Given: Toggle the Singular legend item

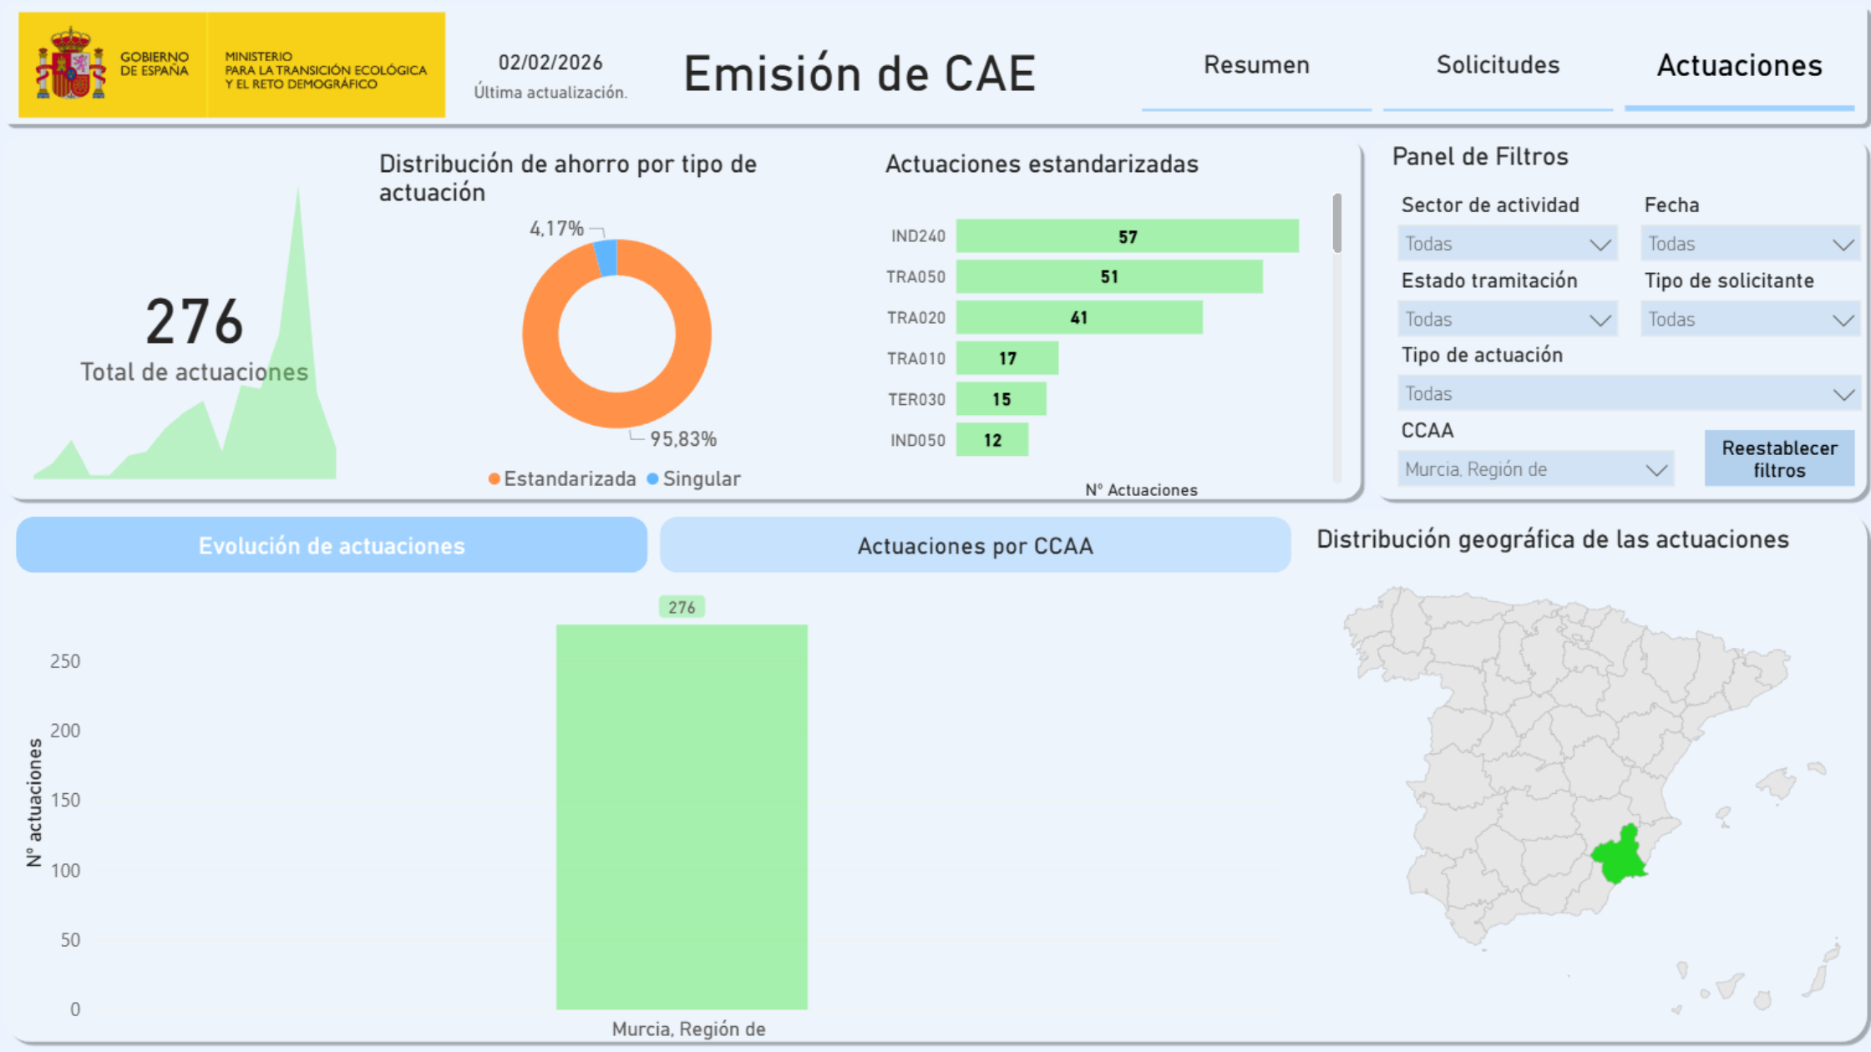Looking at the screenshot, I should click(702, 478).
